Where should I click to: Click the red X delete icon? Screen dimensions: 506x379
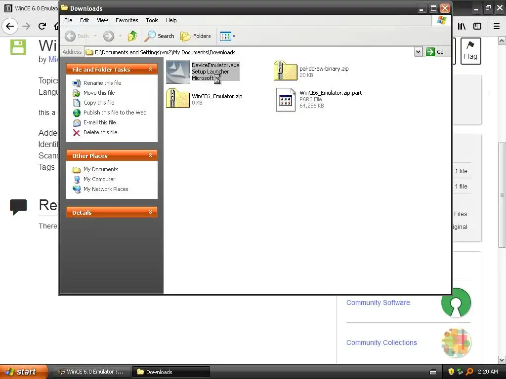(77, 132)
